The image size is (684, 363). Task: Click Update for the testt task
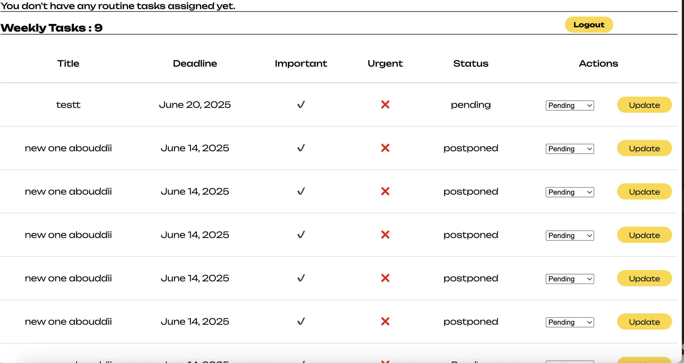[x=644, y=105]
